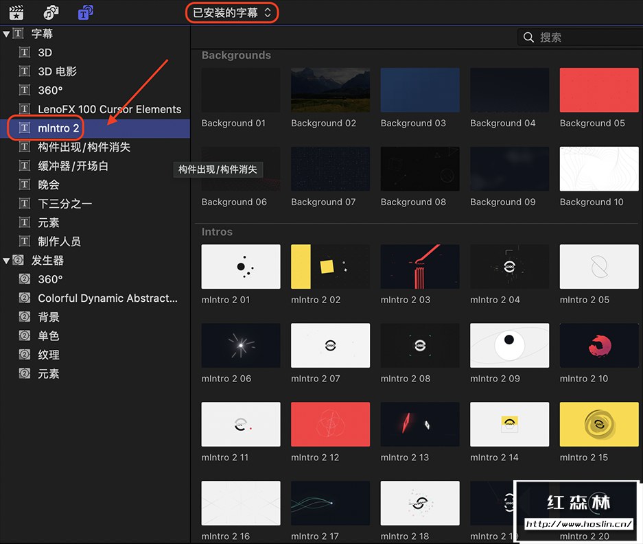Select the Background 01 thumbnail
The width and height of the screenshot is (643, 544).
pos(241,90)
